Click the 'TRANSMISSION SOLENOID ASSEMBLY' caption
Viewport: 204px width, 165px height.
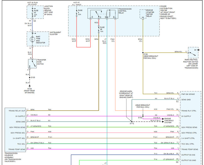[x=13, y=157]
